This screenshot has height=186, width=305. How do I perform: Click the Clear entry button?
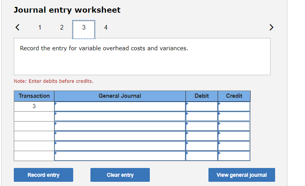click(x=120, y=175)
